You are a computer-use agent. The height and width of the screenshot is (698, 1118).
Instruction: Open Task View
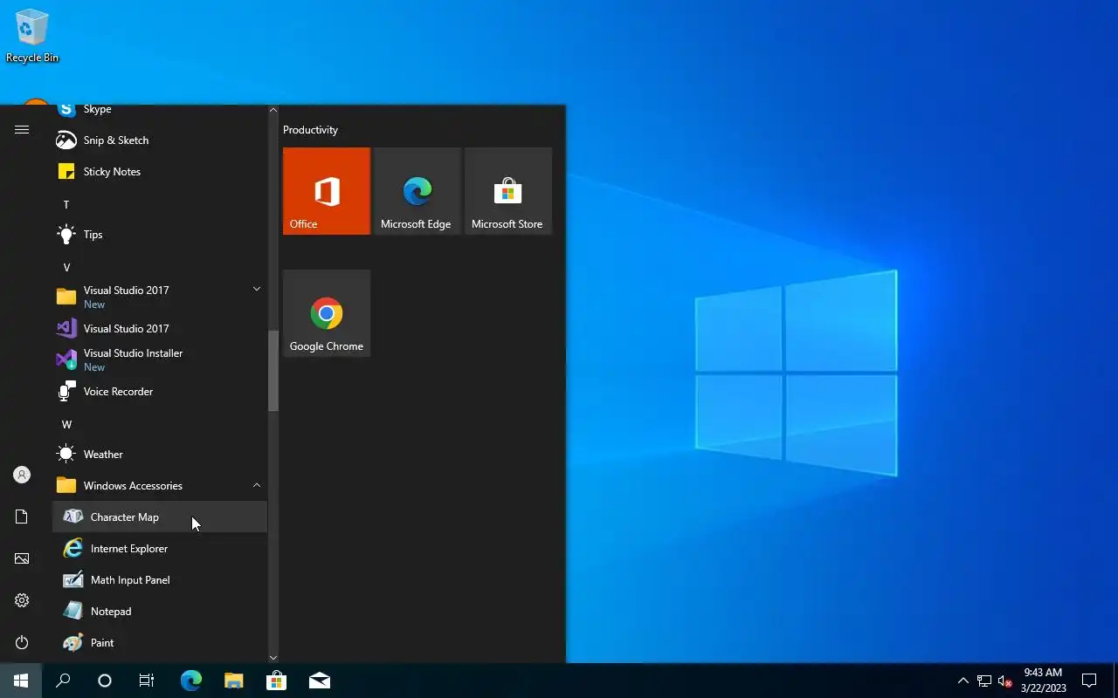[x=147, y=681]
